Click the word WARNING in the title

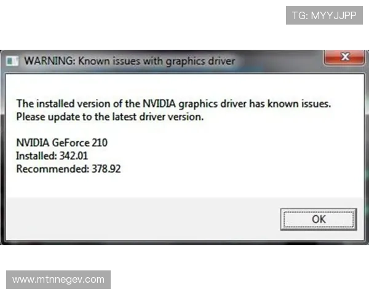coord(50,61)
